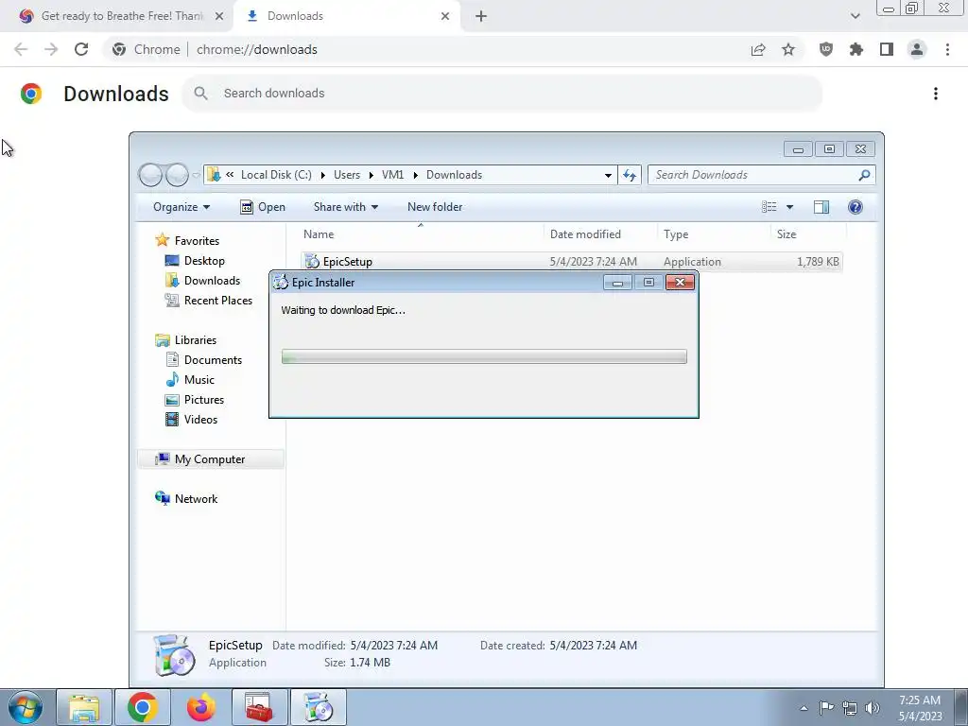This screenshot has width=968, height=726.
Task: Focus the Search downloads field in Chrome
Action: click(503, 94)
